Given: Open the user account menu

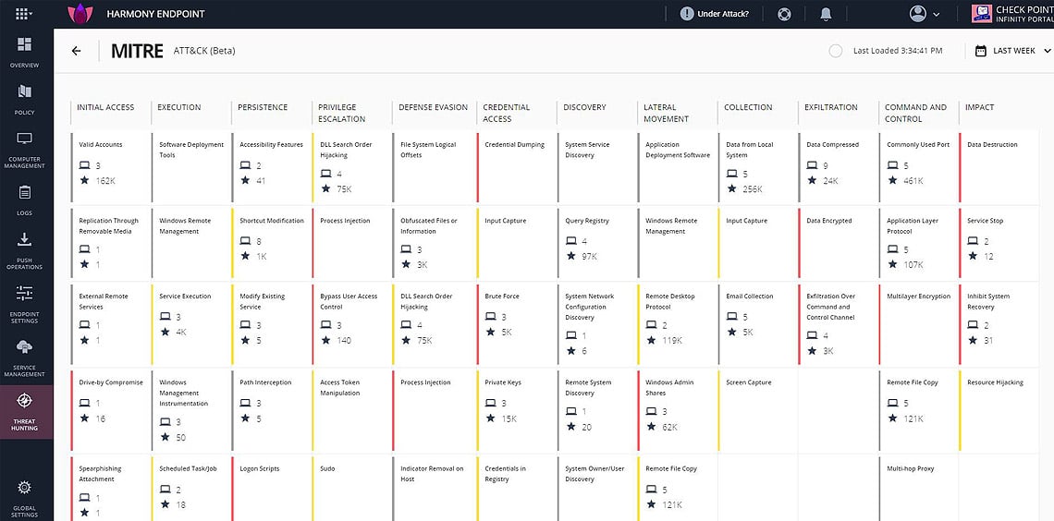Looking at the screenshot, I should click(925, 14).
